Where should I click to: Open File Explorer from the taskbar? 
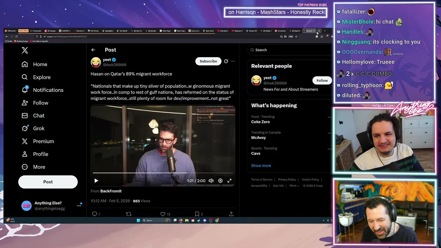[x=187, y=220]
